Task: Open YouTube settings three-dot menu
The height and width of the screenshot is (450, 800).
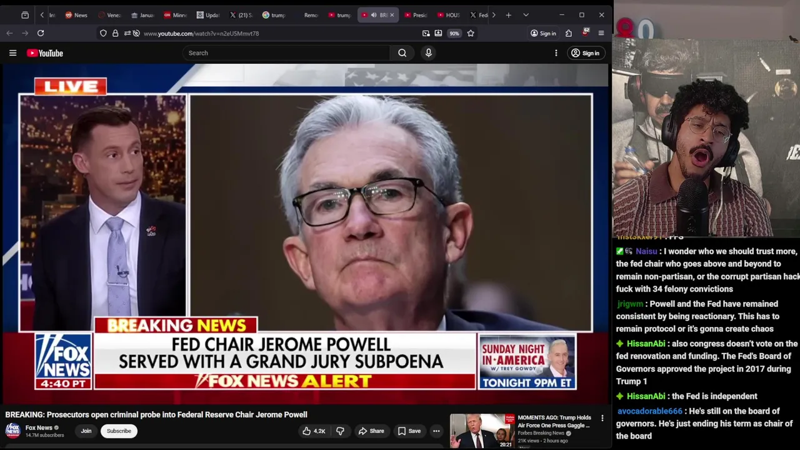Action: [x=556, y=53]
